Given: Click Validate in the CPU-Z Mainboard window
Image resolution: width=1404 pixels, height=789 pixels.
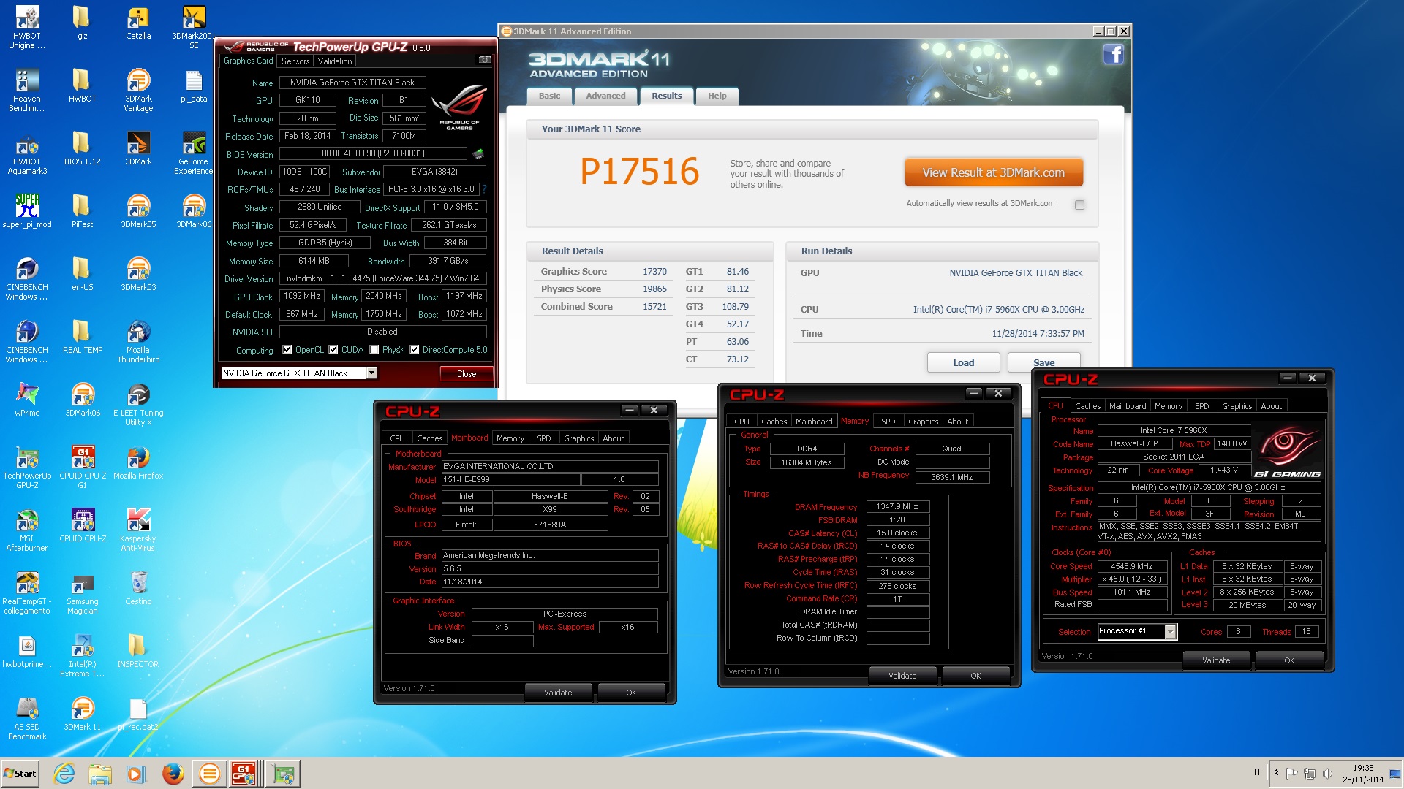Looking at the screenshot, I should click(x=558, y=693).
